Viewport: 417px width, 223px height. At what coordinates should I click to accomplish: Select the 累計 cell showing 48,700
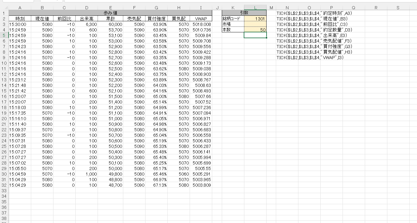pos(110,185)
